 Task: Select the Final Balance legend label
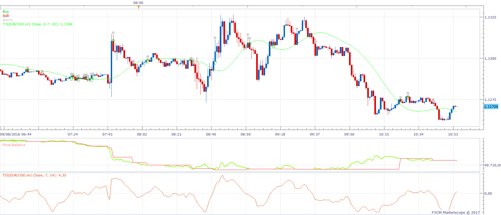pos(14,145)
